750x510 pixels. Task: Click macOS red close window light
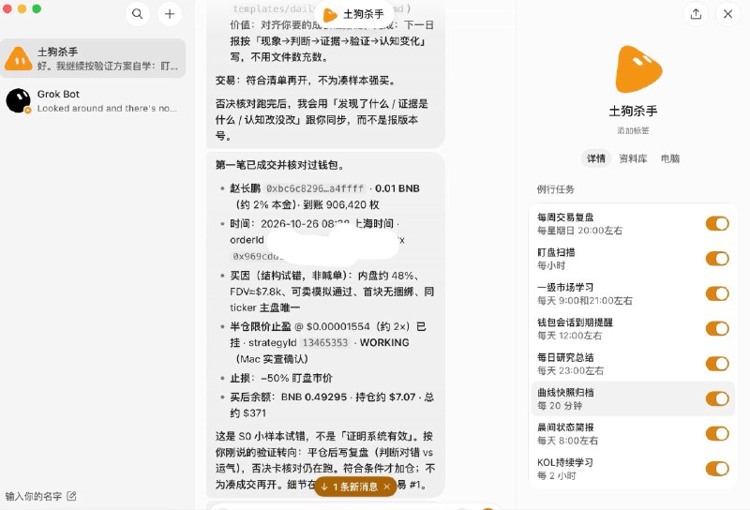[7, 8]
